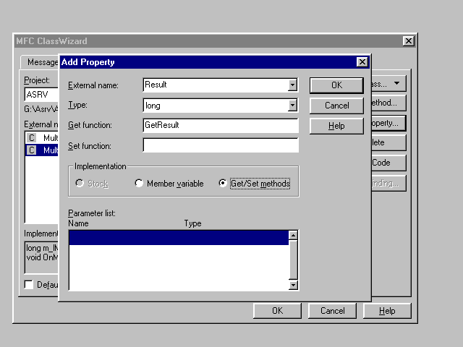Open the External name dropdown arrow

[x=292, y=85]
